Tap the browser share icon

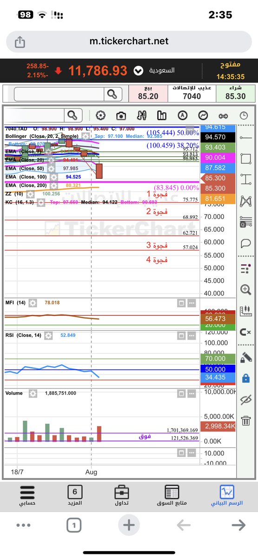[x=20, y=42]
